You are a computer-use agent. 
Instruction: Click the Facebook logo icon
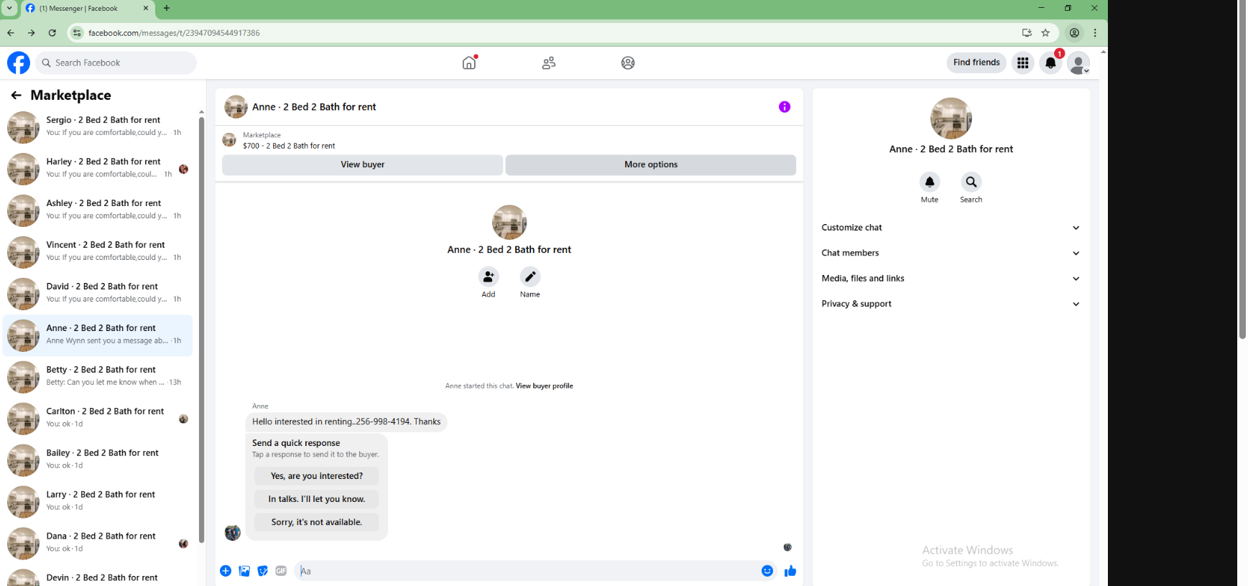tap(19, 62)
